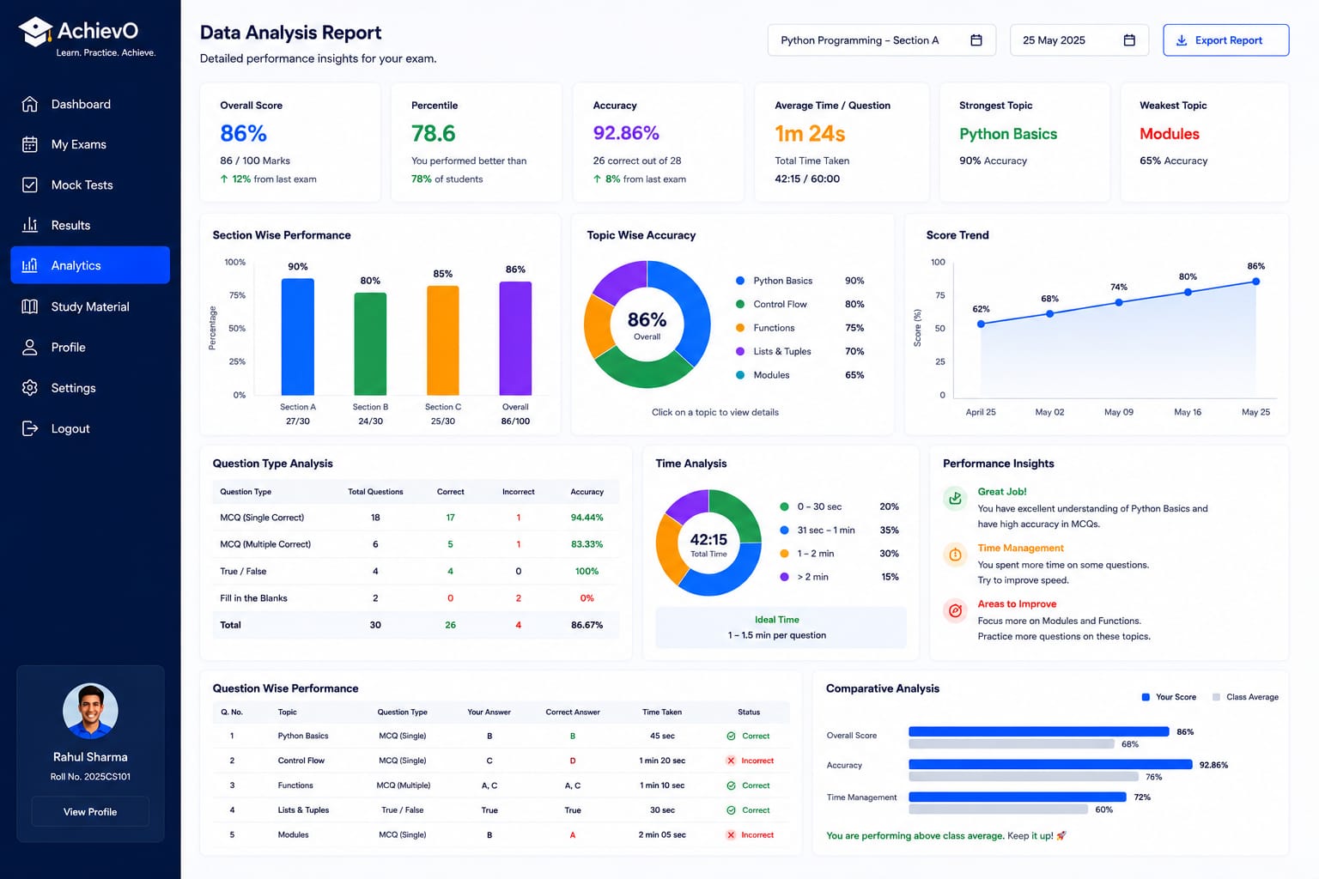The width and height of the screenshot is (1319, 879).
Task: Open the Settings gear icon
Action: [x=30, y=388]
